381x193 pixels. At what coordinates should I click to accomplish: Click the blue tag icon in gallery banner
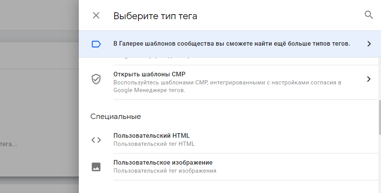tap(96, 44)
